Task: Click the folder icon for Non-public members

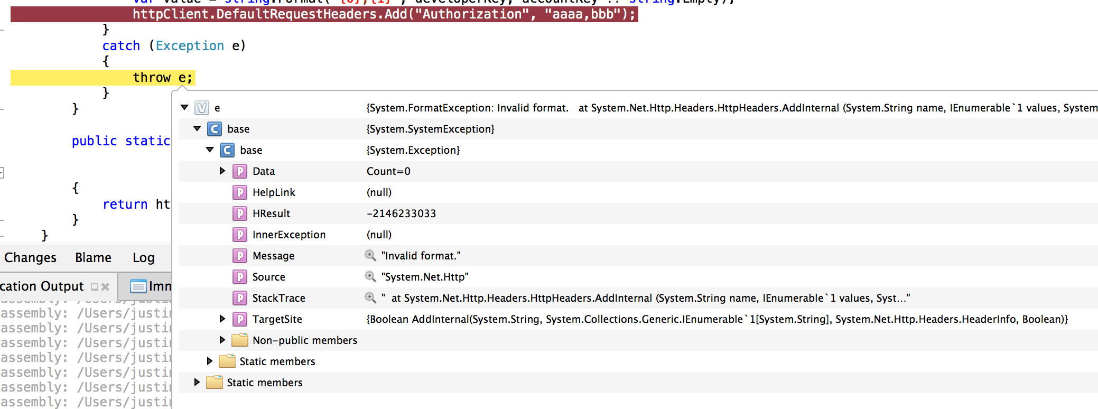Action: click(x=239, y=340)
